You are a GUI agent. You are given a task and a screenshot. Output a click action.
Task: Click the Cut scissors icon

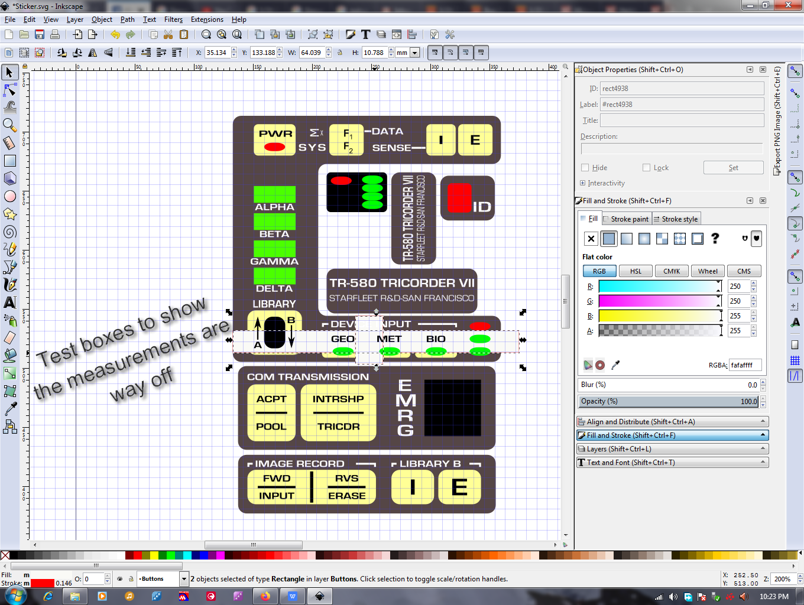click(x=168, y=34)
